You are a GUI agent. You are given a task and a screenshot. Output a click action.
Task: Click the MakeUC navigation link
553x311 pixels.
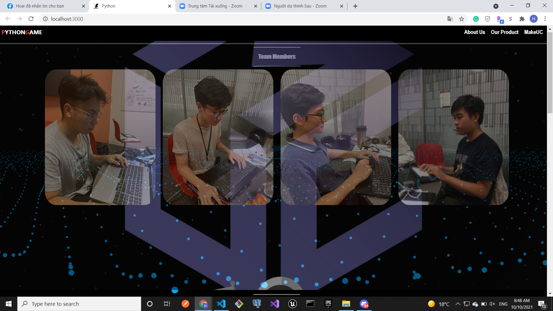click(x=533, y=32)
